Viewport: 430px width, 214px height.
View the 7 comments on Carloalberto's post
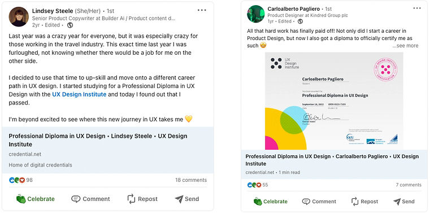click(x=409, y=185)
